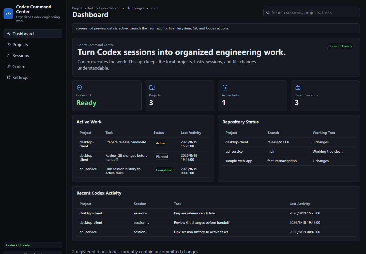This screenshot has height=254, width=366.
Task: Click the 'Task' column header in Active Work
Action: pos(109,133)
